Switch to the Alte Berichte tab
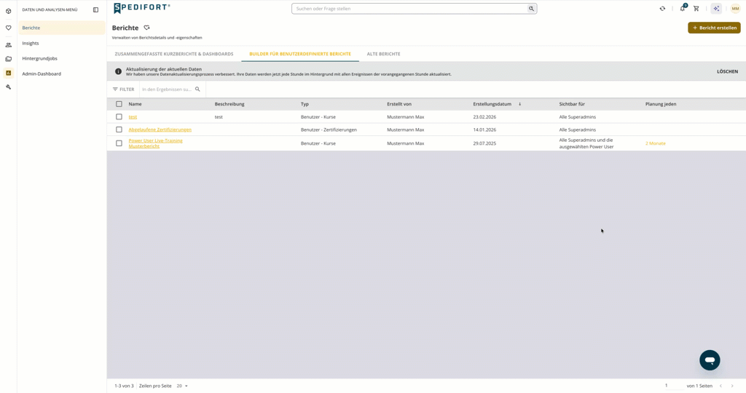The height and width of the screenshot is (393, 746). 383,54
